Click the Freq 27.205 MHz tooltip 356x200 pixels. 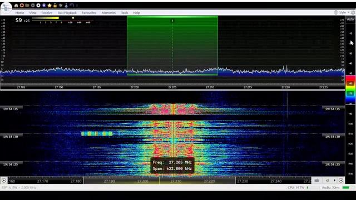pos(172,162)
